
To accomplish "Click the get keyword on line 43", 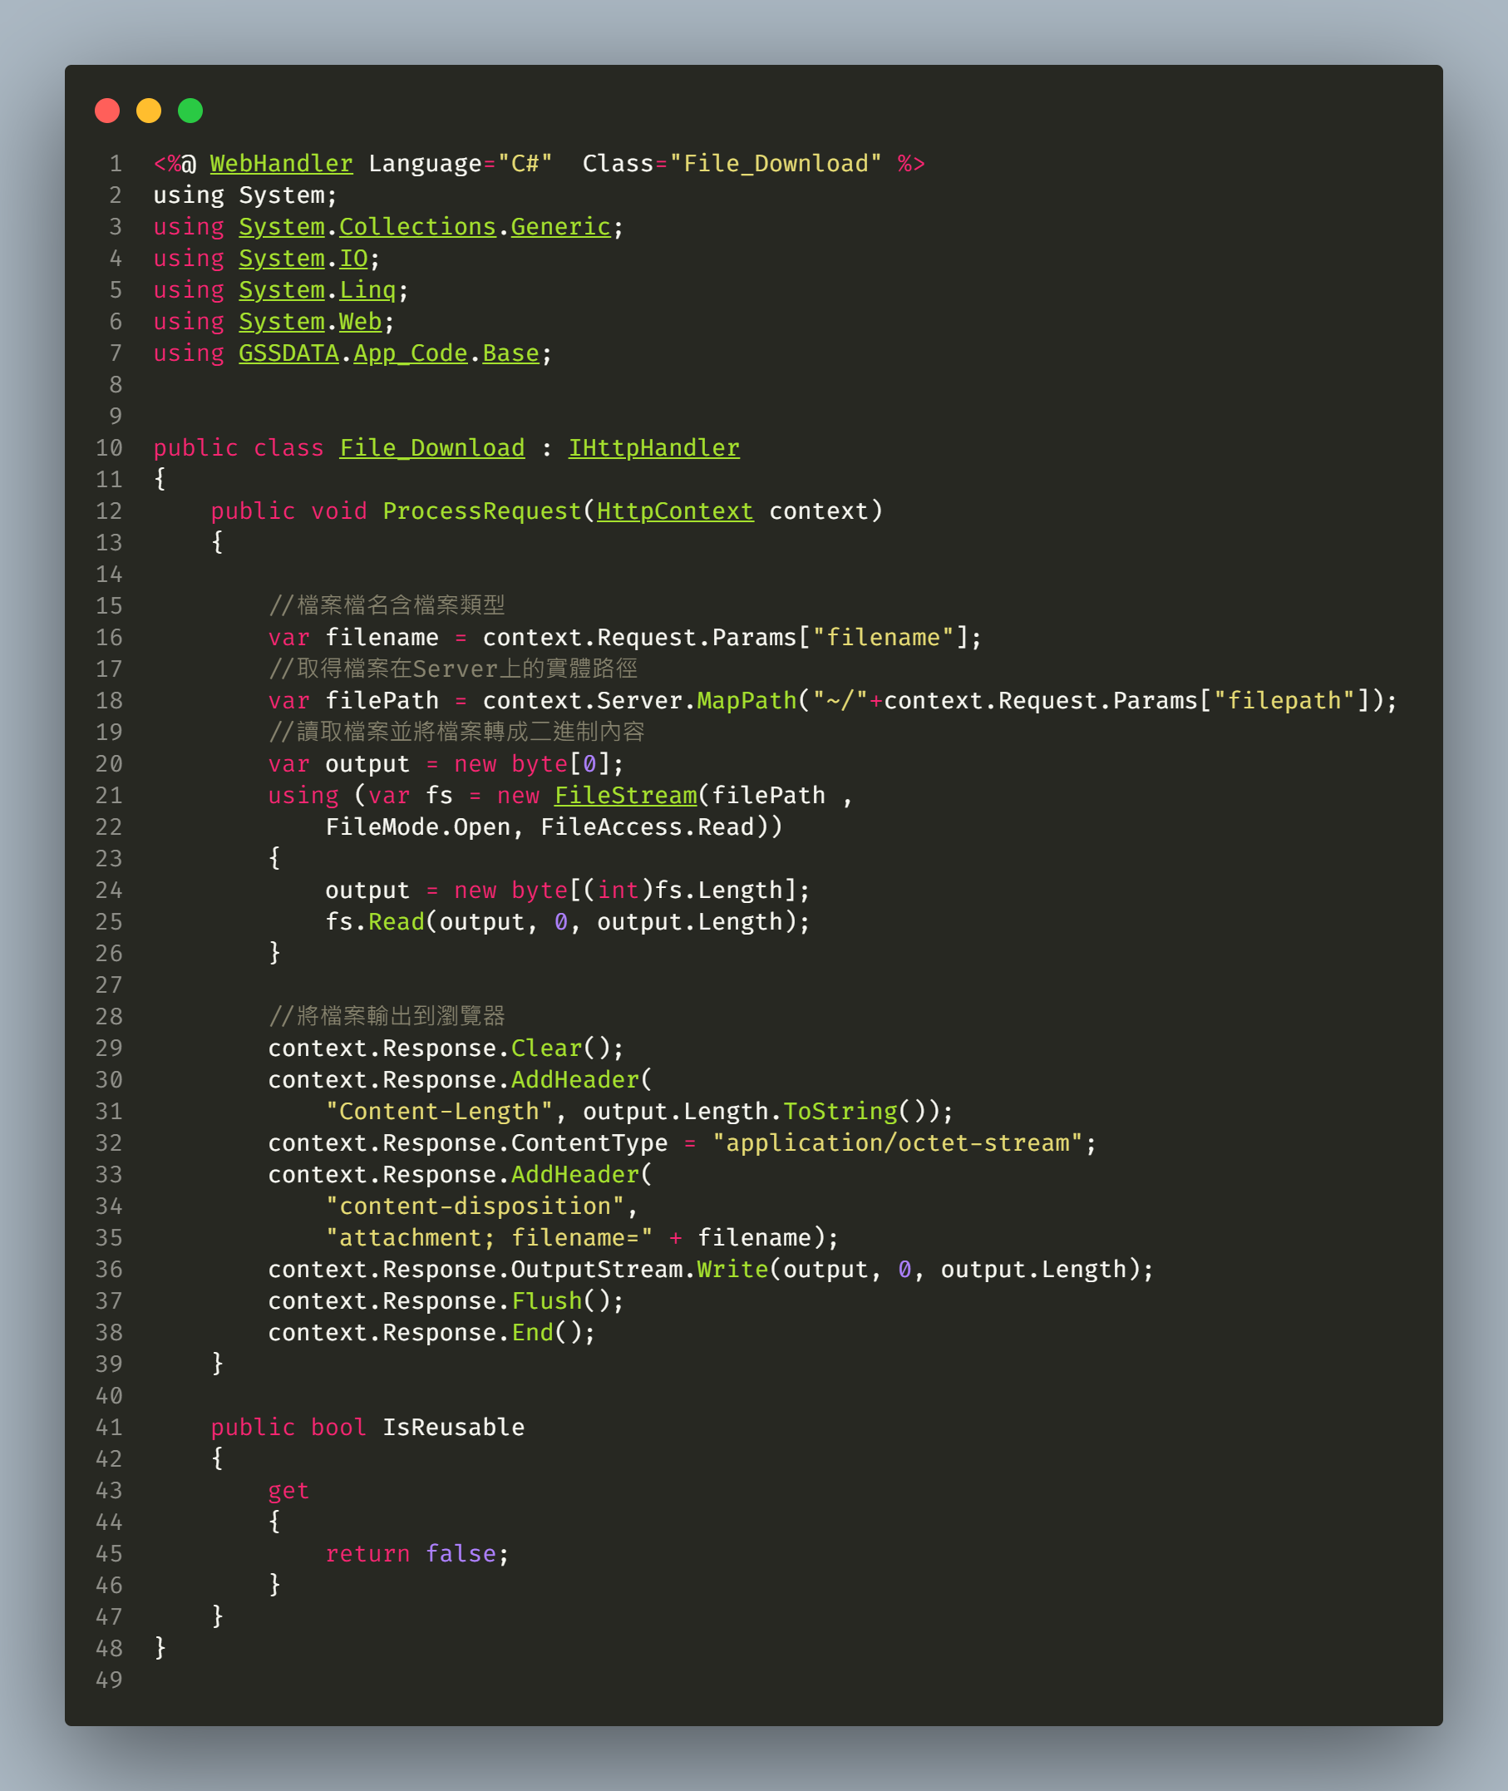I will (289, 1491).
